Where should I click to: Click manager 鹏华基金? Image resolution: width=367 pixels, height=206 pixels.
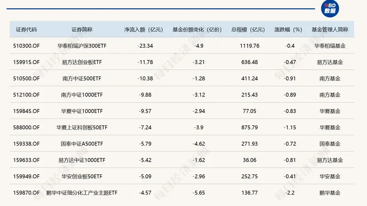click(x=330, y=193)
